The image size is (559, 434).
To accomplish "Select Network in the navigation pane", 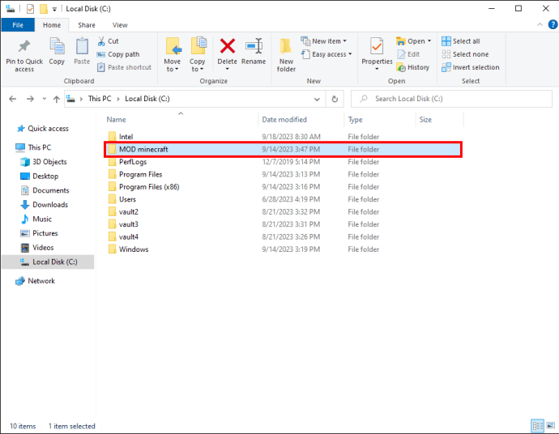I will [36, 281].
